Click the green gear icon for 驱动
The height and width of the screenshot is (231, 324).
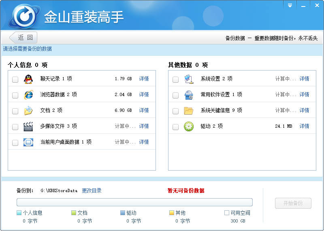[189, 126]
